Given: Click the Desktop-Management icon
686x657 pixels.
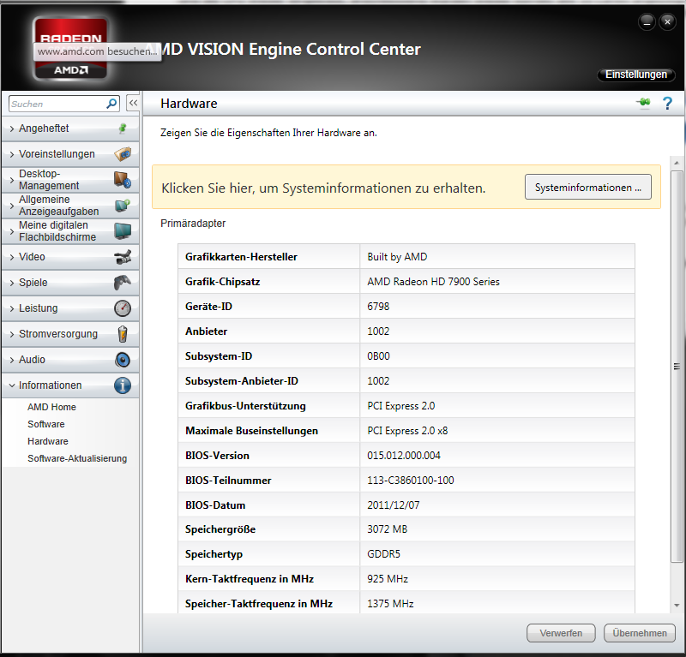Looking at the screenshot, I should [123, 180].
